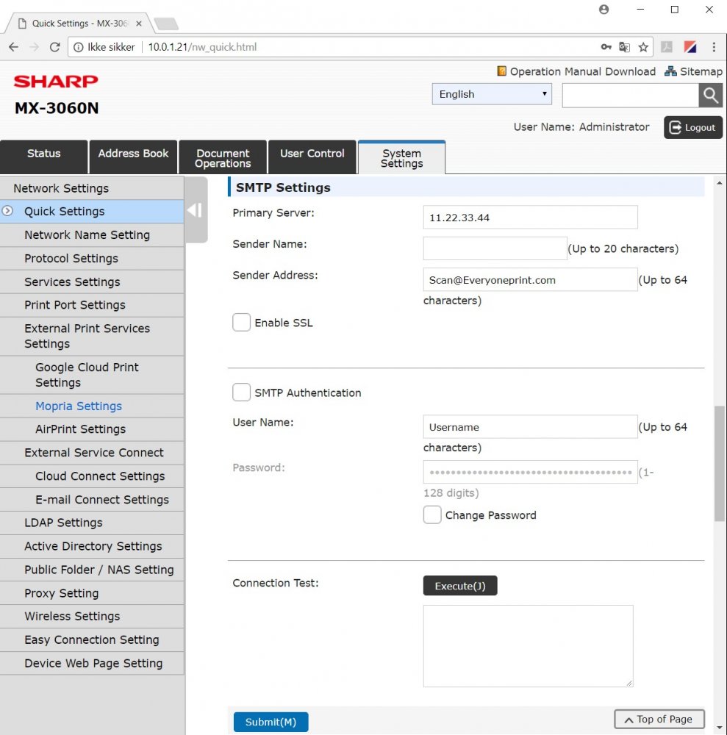Screen dimensions: 727x735
Task: Enable the SSL checkbox
Action: pos(242,323)
